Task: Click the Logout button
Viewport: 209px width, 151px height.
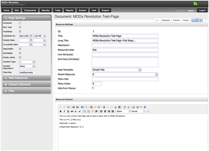Action: click(x=202, y=11)
